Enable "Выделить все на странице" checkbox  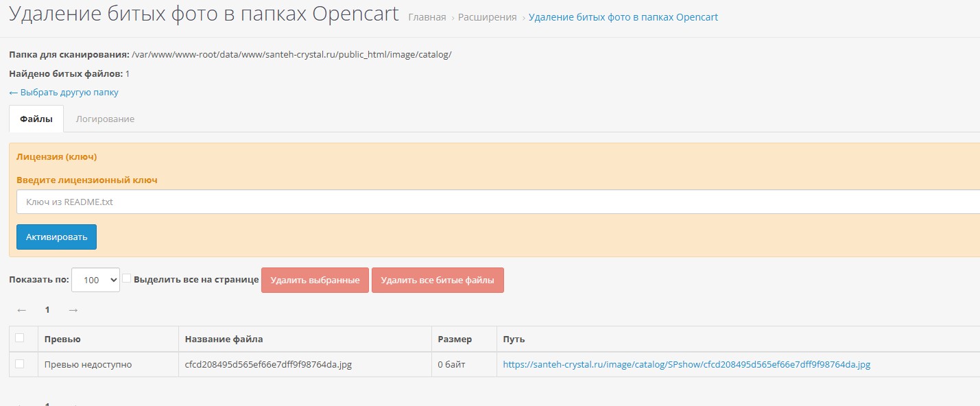tap(127, 278)
